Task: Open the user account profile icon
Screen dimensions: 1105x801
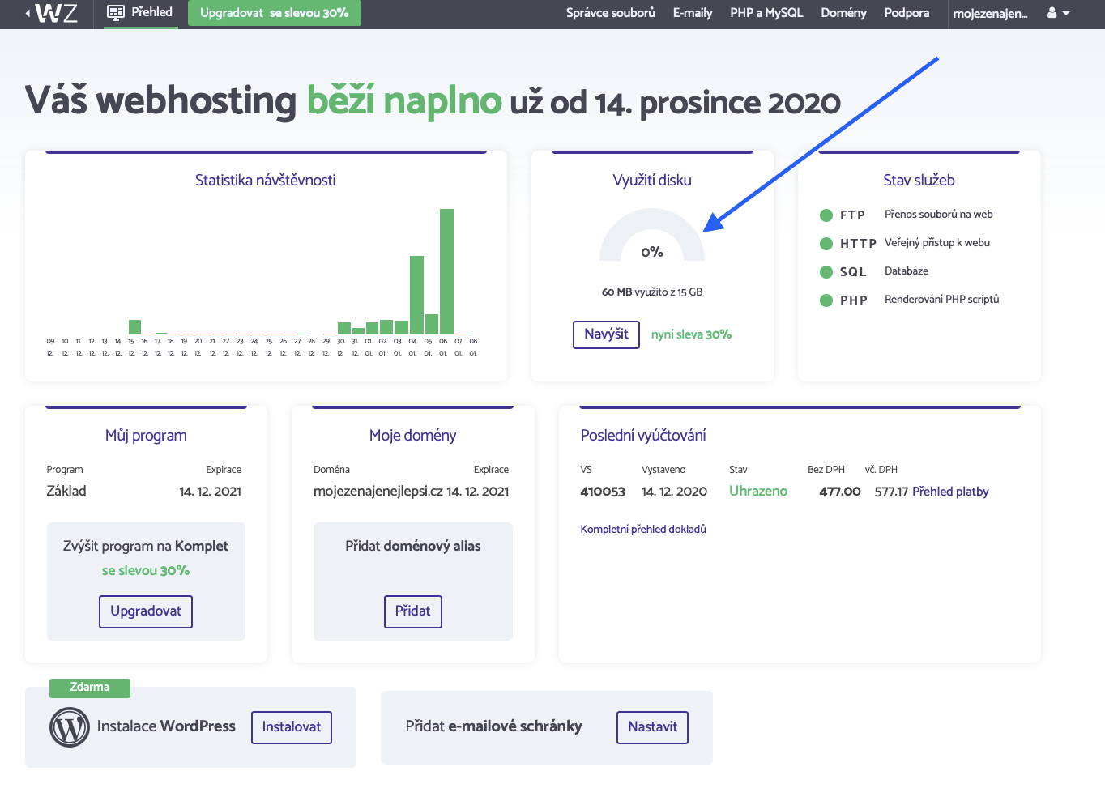Action: click(1052, 13)
